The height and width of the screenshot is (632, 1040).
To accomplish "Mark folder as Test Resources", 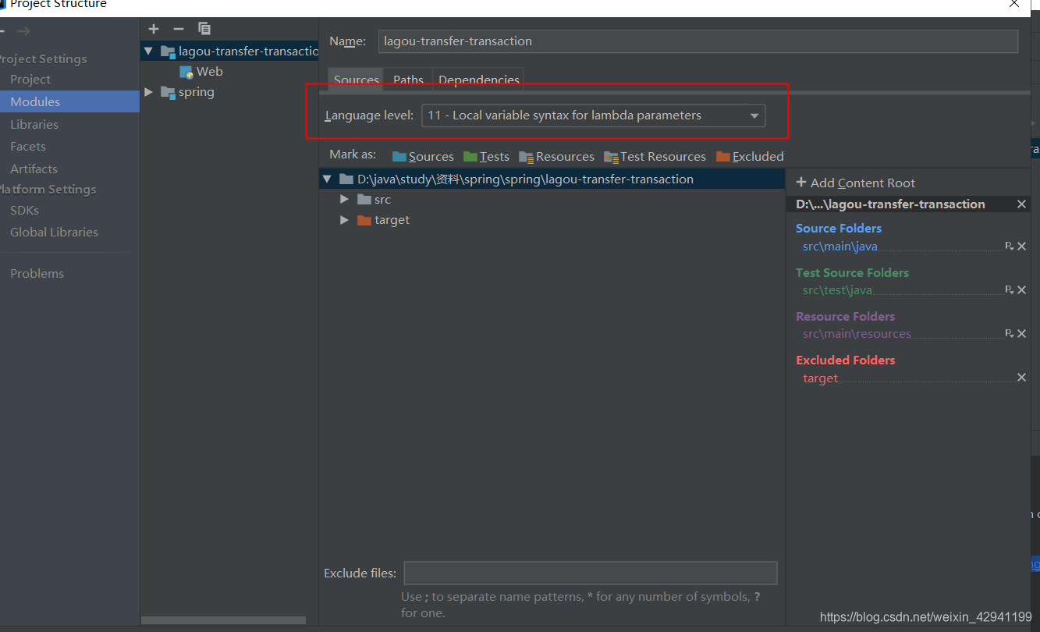I will click(x=655, y=156).
